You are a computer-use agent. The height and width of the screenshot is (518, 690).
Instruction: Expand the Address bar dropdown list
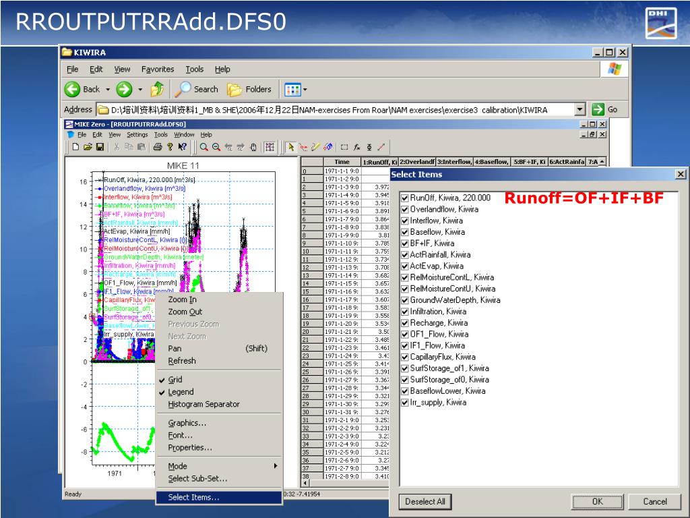click(580, 109)
